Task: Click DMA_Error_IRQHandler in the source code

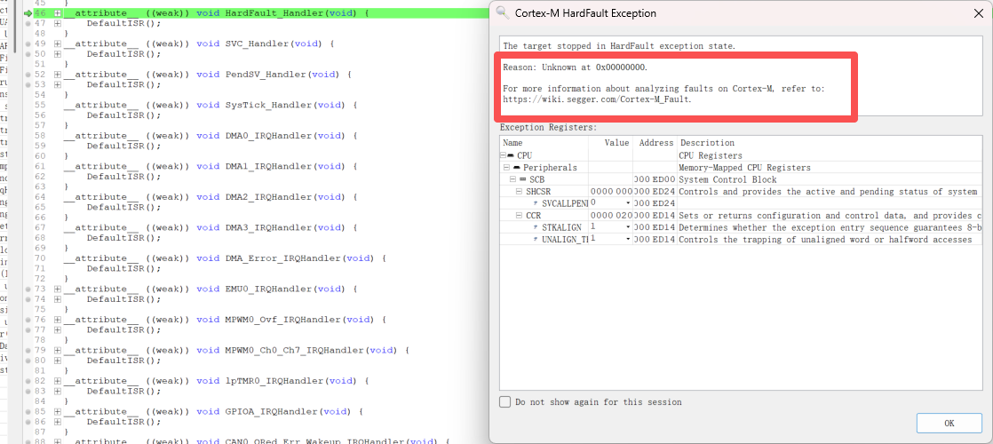Action: [283, 258]
